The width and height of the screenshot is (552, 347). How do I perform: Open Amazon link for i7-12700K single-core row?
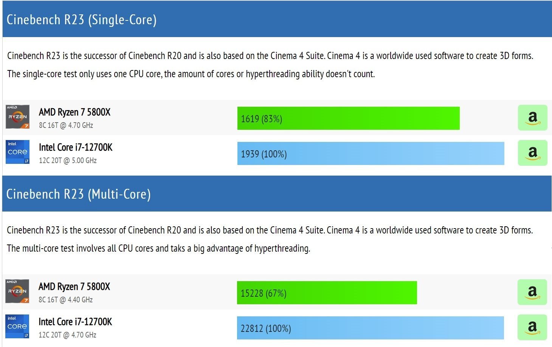click(532, 153)
